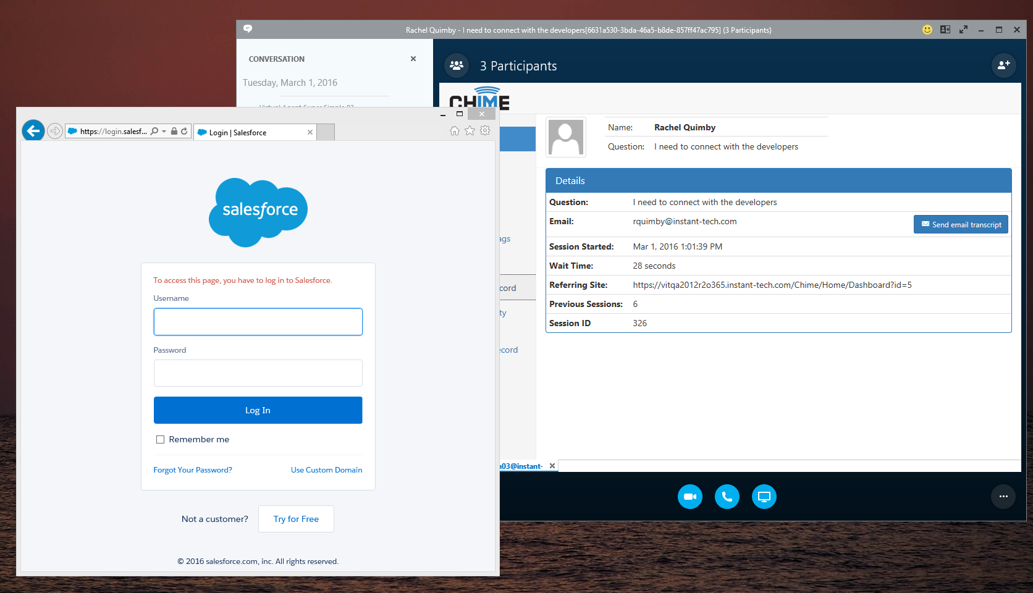Click the Session ID value 326
The height and width of the screenshot is (593, 1033).
click(640, 323)
